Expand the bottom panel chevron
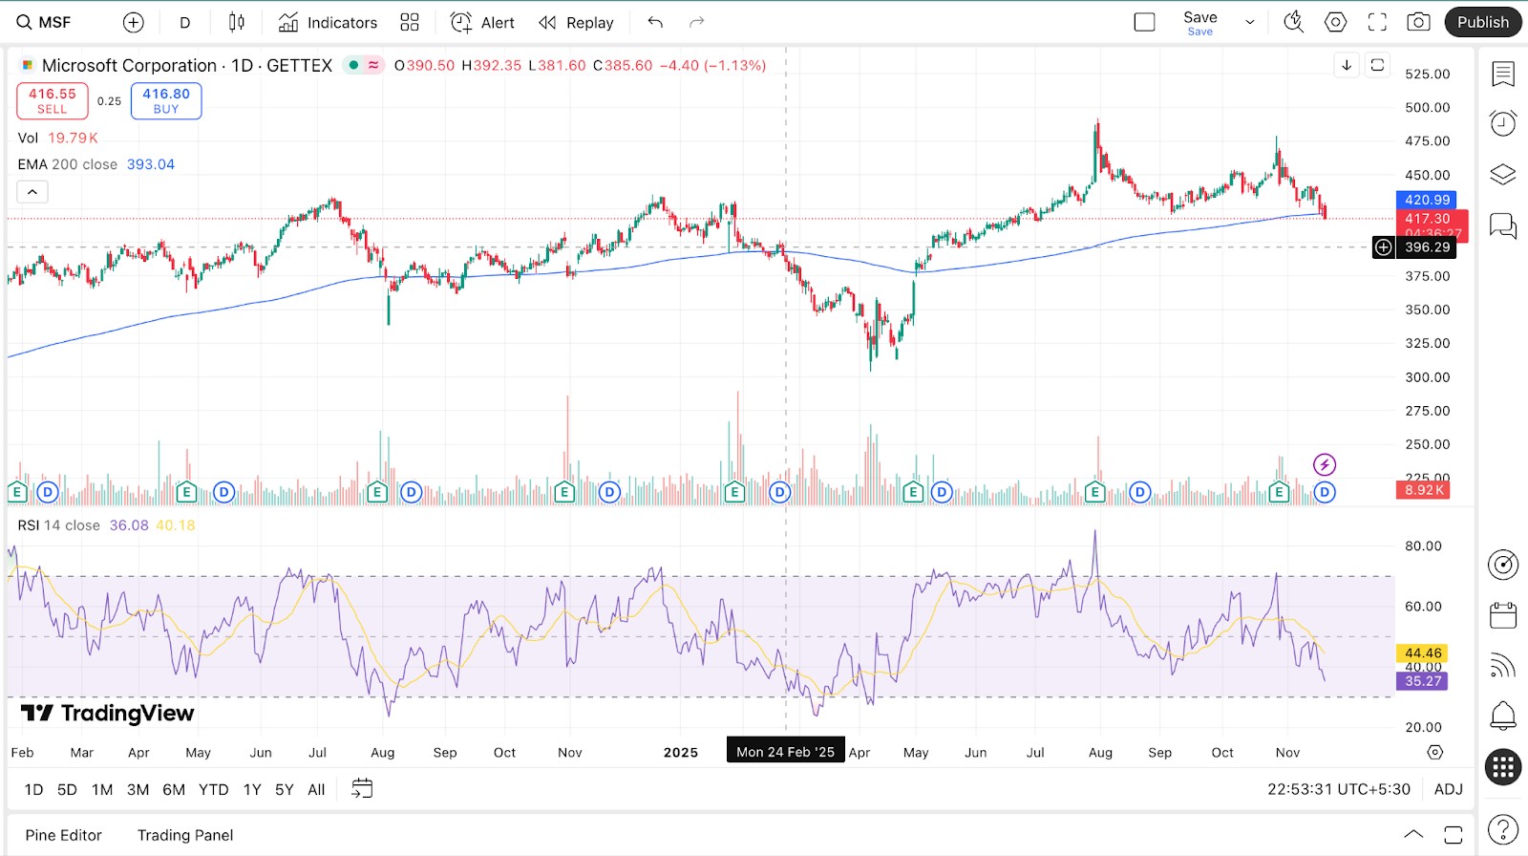This screenshot has height=856, width=1528. 1413,835
